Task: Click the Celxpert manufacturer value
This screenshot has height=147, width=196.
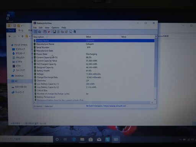Action: pyautogui.click(x=90, y=44)
